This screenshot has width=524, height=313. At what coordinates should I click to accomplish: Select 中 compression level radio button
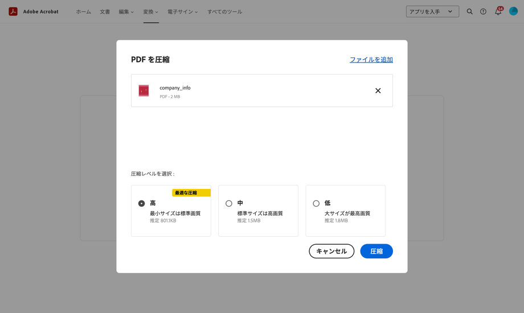(229, 203)
